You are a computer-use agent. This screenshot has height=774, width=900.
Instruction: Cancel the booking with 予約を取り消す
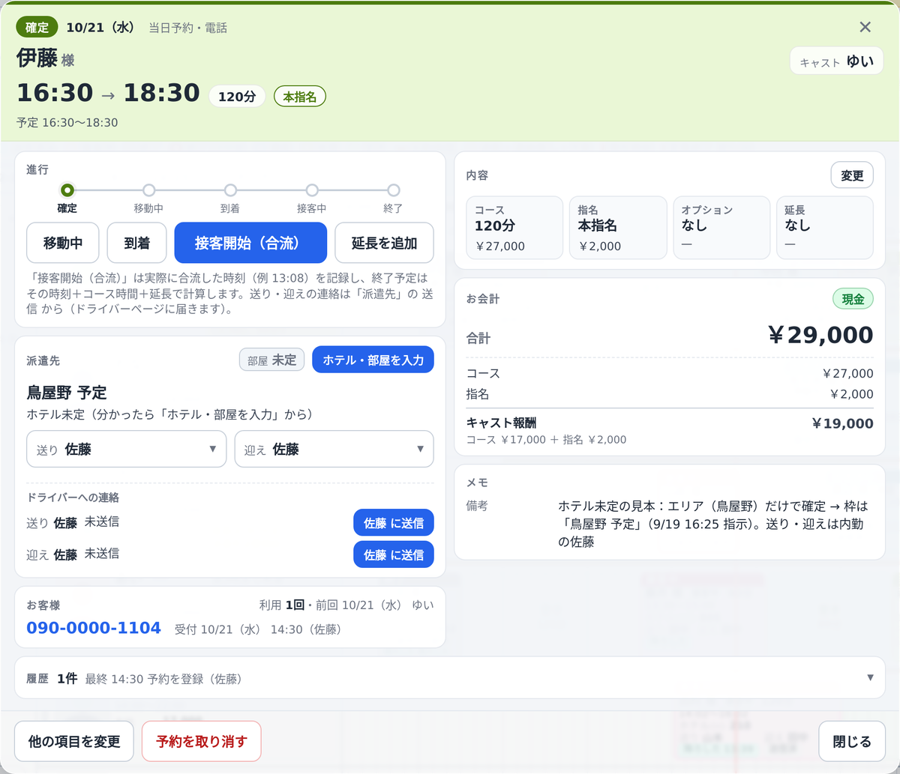coord(202,742)
